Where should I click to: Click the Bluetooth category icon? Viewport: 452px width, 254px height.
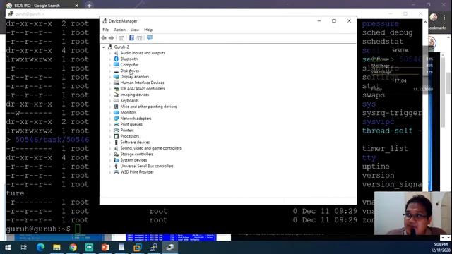(x=116, y=59)
